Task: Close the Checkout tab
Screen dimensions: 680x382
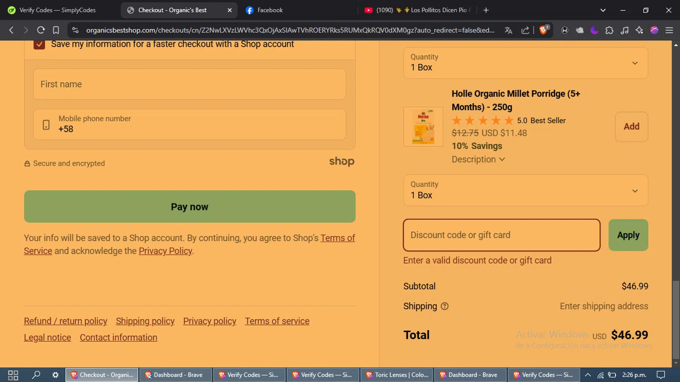Action: pyautogui.click(x=229, y=10)
